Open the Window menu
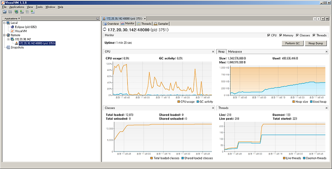 [x=50, y=7]
